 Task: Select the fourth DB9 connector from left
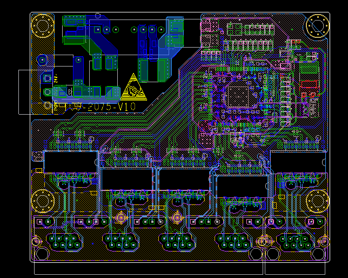click(233, 242)
